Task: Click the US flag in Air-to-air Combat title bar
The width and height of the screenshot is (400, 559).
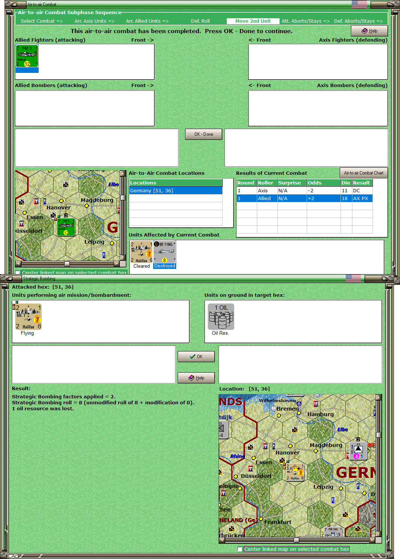Action: pos(359,4)
